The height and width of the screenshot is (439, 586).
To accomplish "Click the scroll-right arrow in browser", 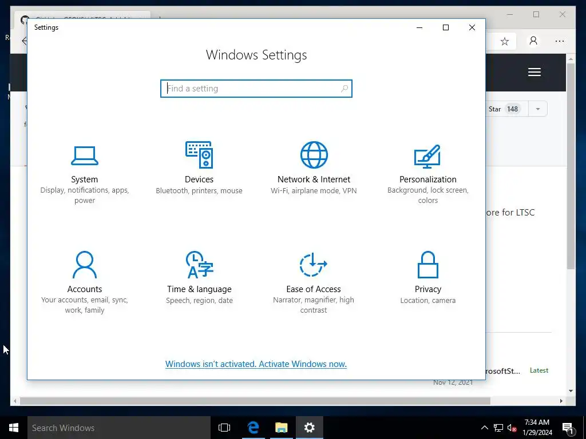I will tap(561, 401).
